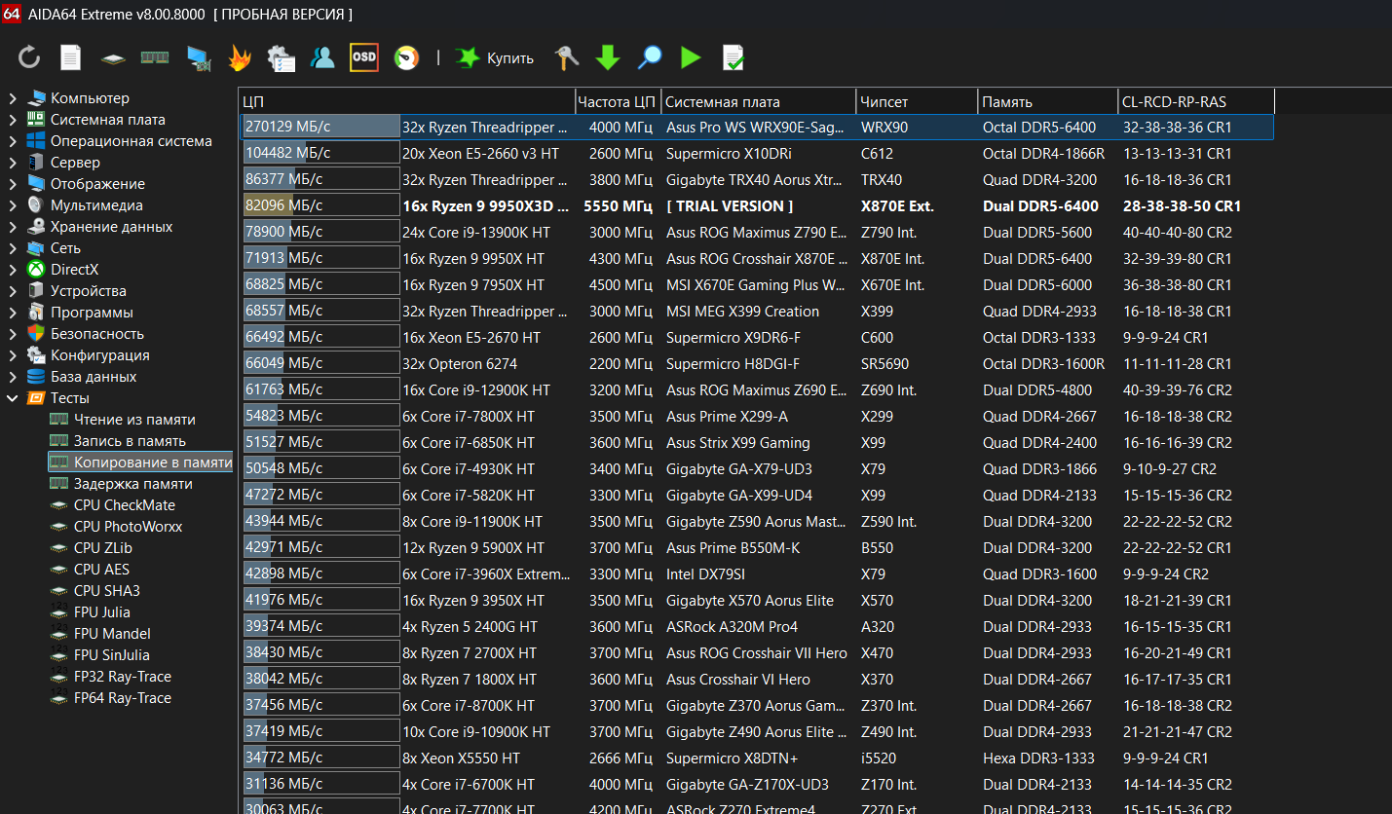Select Конфигурация in the sidebar tree
1392x814 pixels.
[x=100, y=355]
